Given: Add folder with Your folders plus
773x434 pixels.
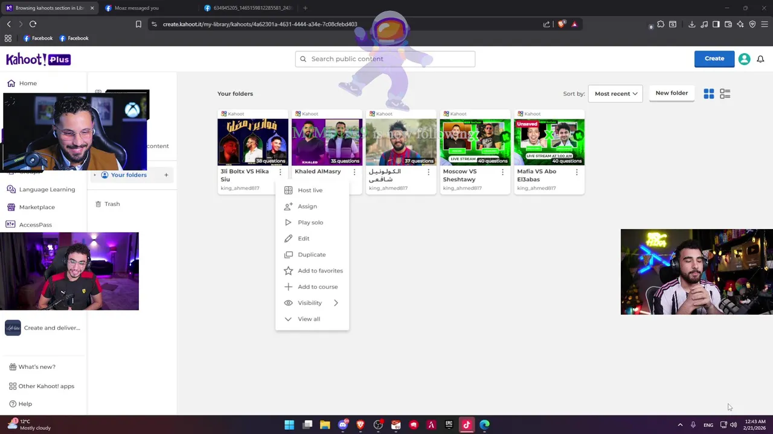Looking at the screenshot, I should 166,175.
